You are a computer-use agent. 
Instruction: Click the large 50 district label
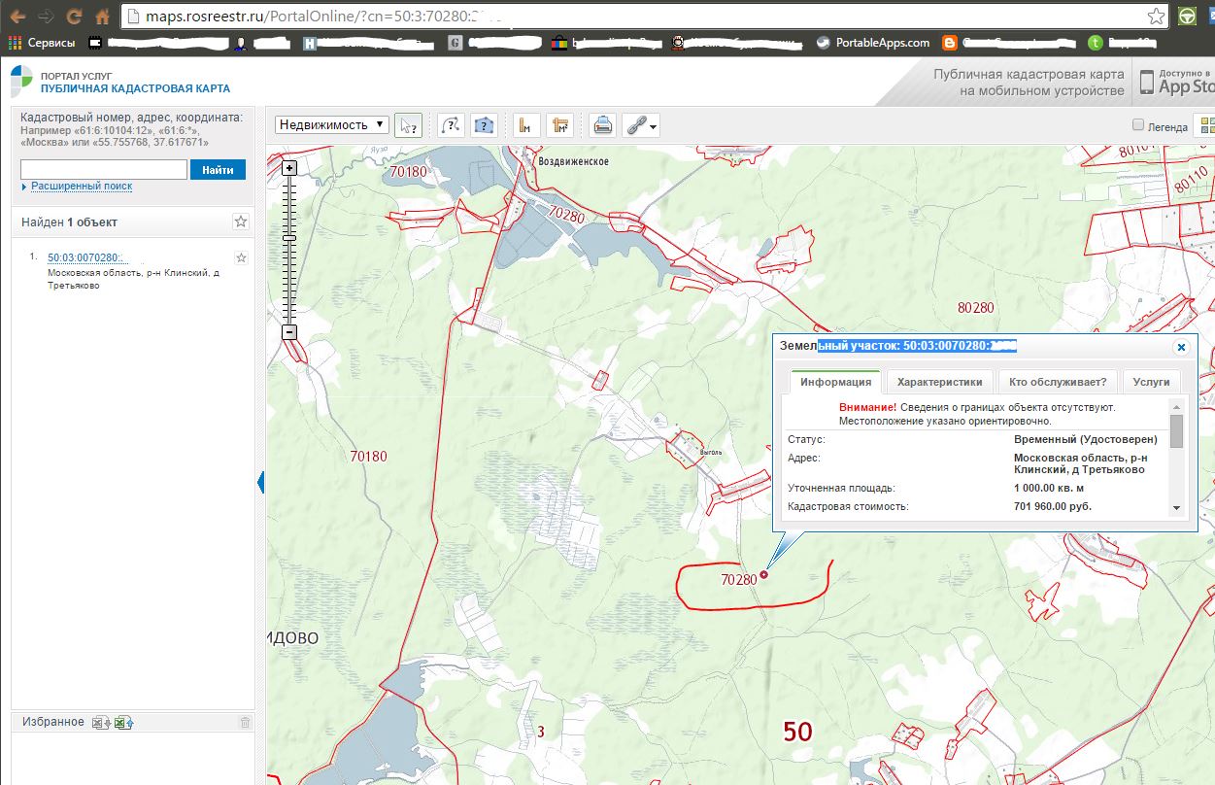point(797,732)
